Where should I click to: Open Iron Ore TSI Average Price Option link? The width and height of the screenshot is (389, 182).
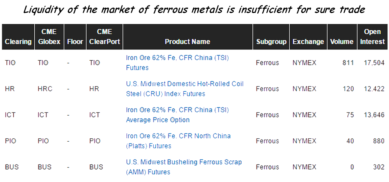(177, 115)
